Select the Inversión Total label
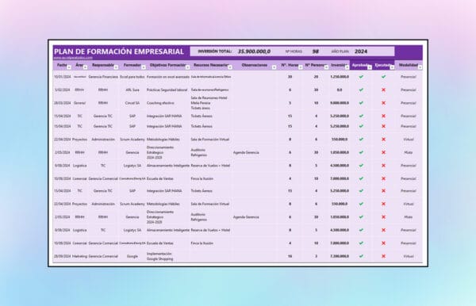Viewport: 476px width, 306px height. (x=215, y=52)
